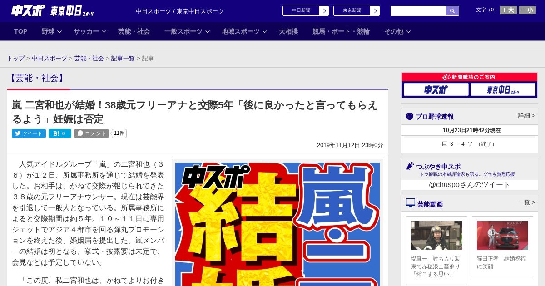The height and width of the screenshot is (286, 545).
Task: Bookmark article with Hatena B! button
Action: (x=60, y=133)
